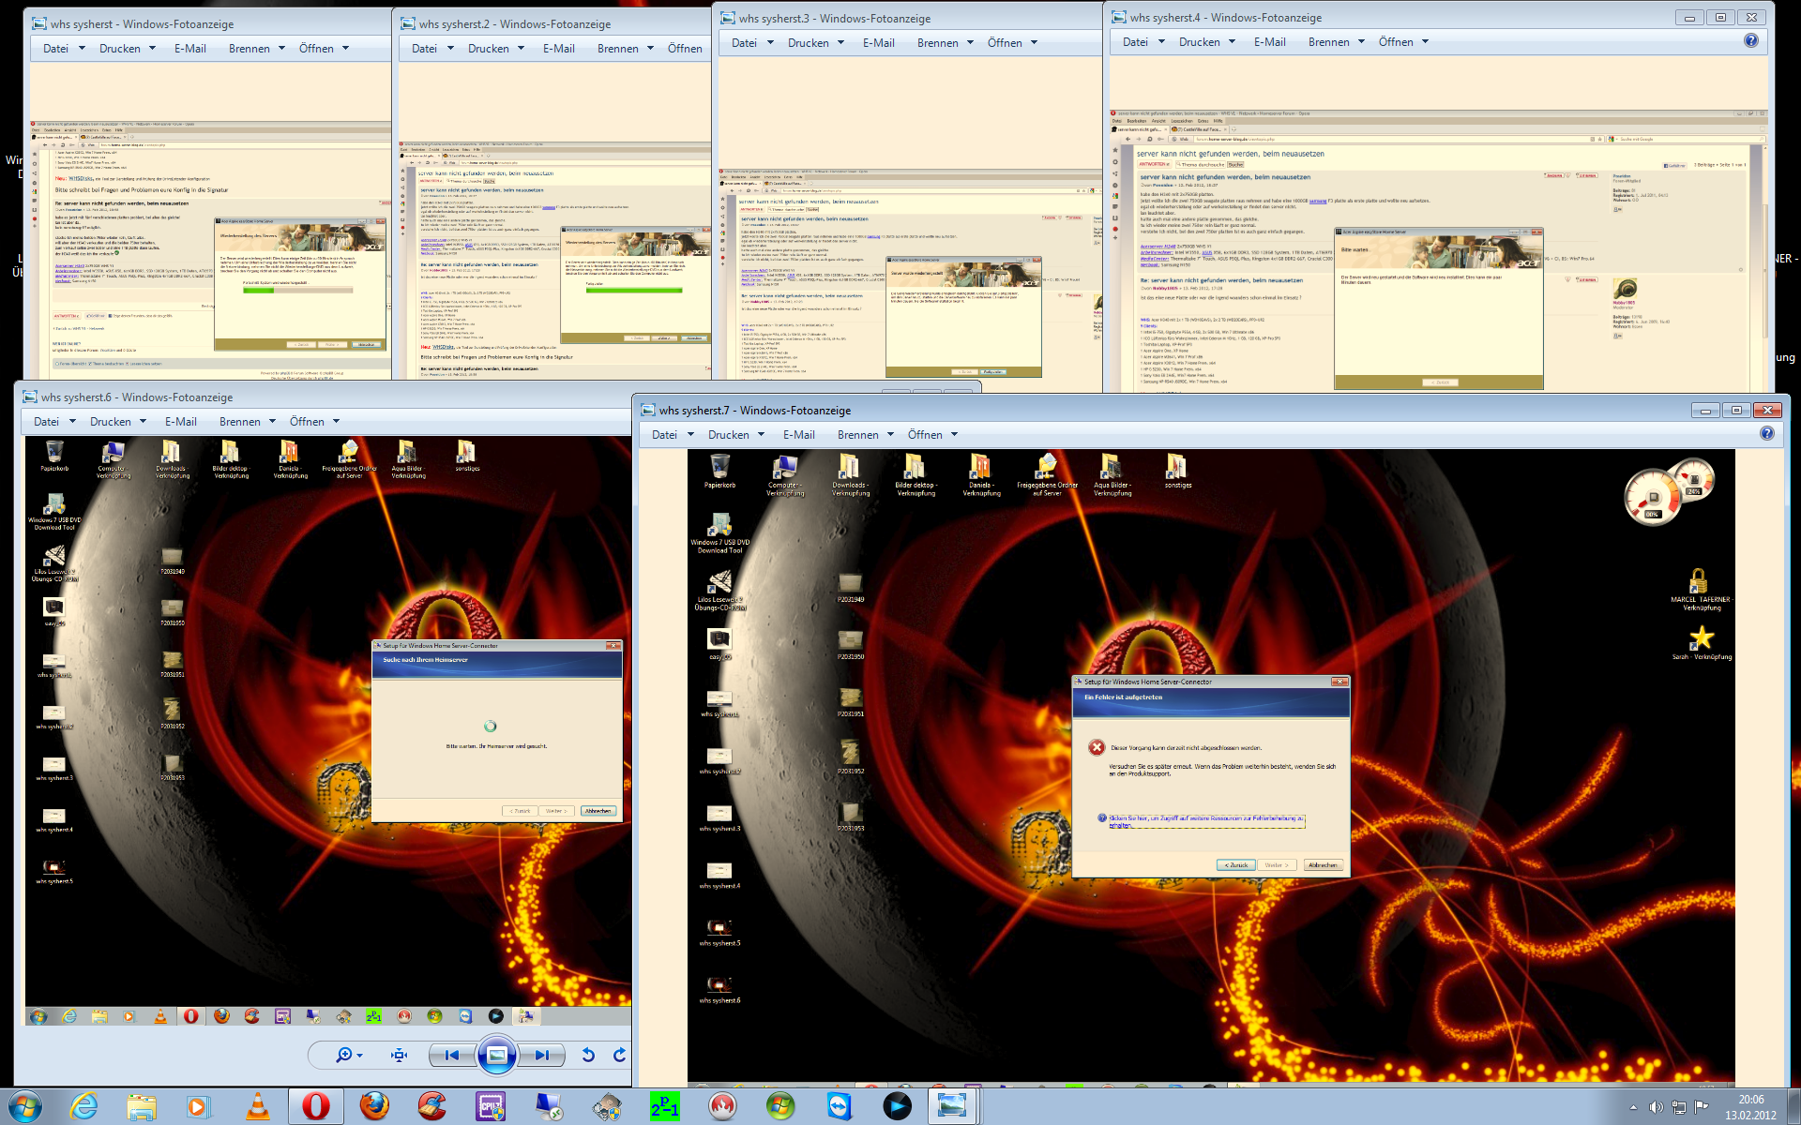The image size is (1801, 1125).
Task: Launch CPU-Z from the taskbar
Action: (490, 1107)
